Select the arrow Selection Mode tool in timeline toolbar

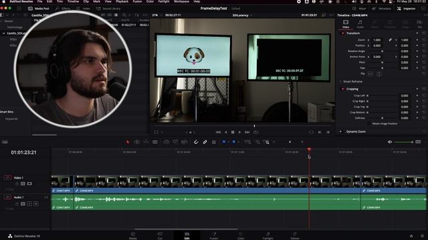coord(128,142)
